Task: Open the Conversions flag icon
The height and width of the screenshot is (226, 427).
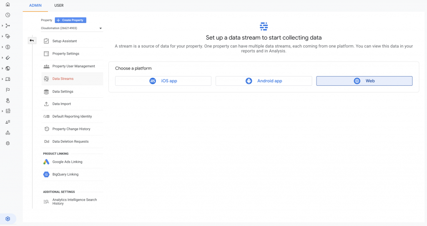Action: [x=8, y=90]
